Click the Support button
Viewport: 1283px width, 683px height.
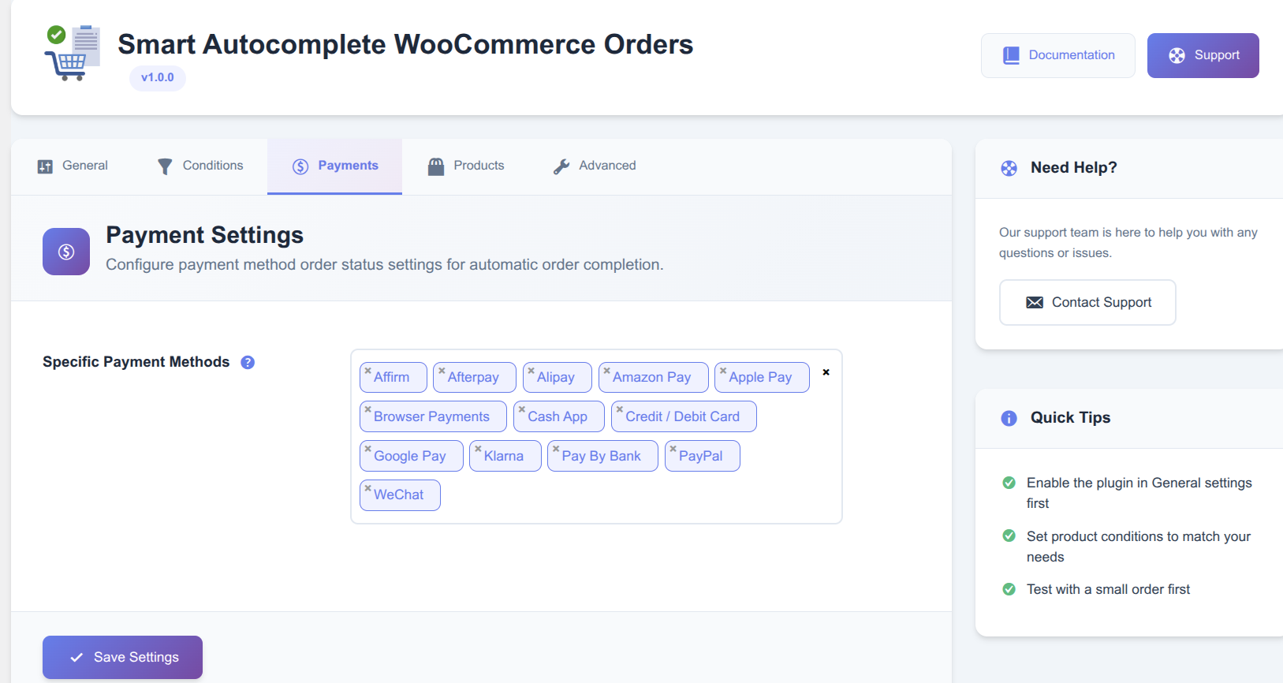1203,55
